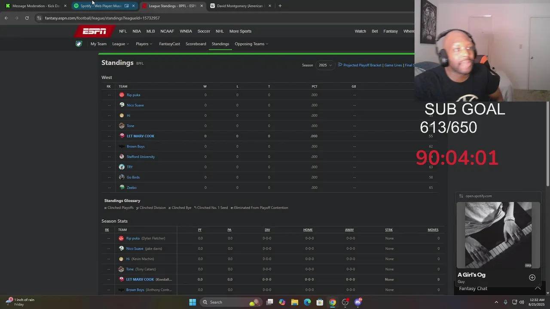Screen dimensions: 550x309
Task: Click the ESPN logo
Action: [x=95, y=31]
